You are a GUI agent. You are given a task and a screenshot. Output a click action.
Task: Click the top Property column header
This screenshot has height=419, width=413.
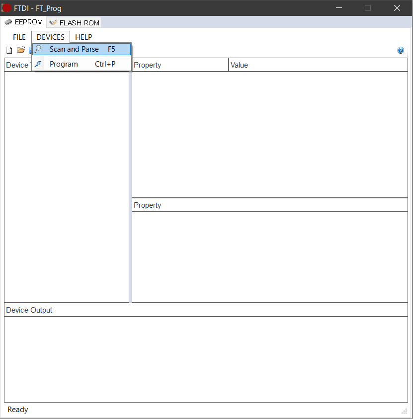point(180,65)
